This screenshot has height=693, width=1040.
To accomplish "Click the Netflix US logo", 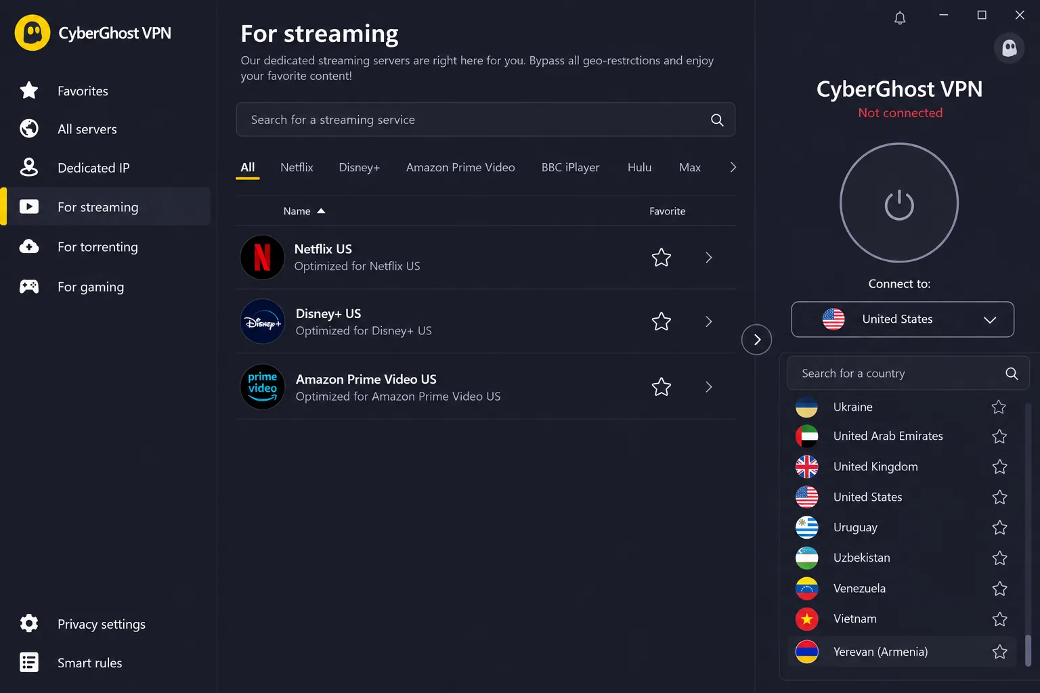I will [263, 257].
